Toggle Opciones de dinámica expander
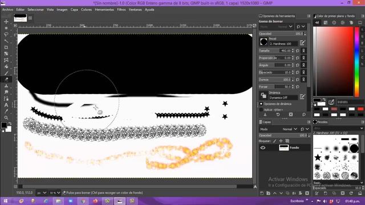 coord(261,104)
